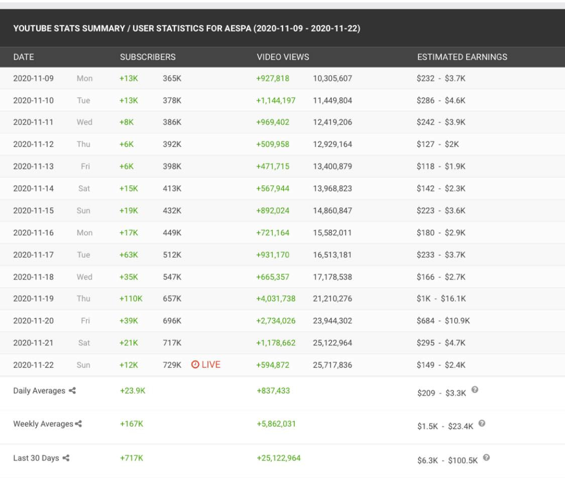Open help icon for last 30 days earnings

coord(486,457)
